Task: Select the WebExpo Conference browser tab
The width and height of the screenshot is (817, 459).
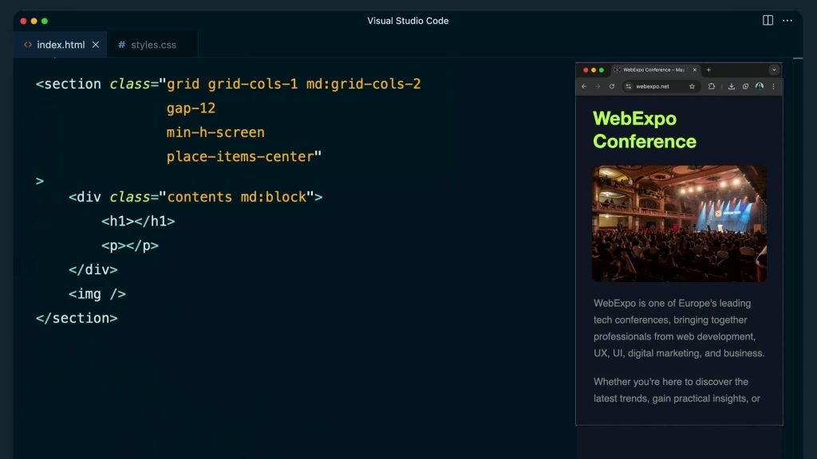Action: tap(650, 70)
